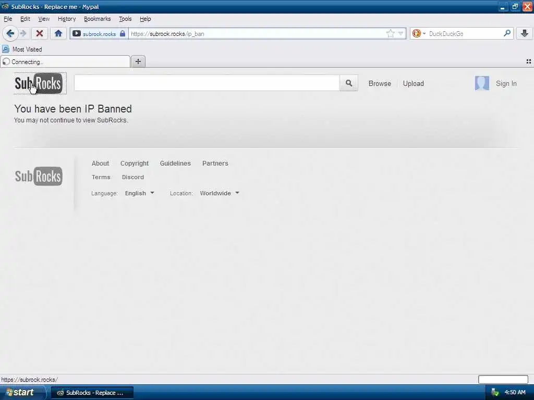The height and width of the screenshot is (400, 534).
Task: Expand the English language dropdown
Action: [140, 193]
